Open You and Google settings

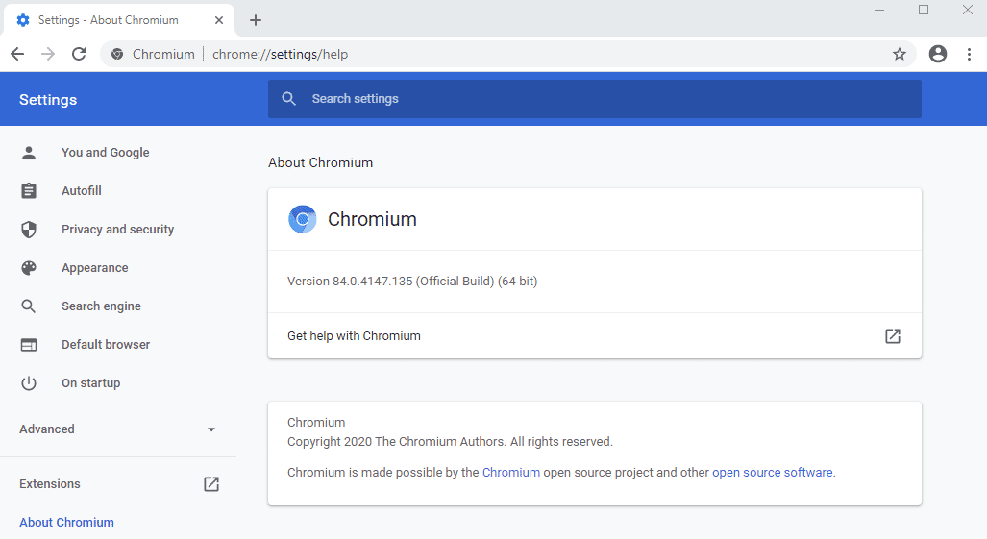click(x=105, y=153)
